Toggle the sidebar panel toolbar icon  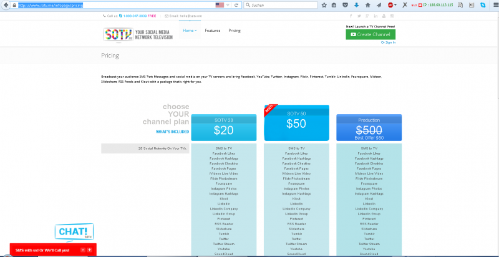click(472, 5)
